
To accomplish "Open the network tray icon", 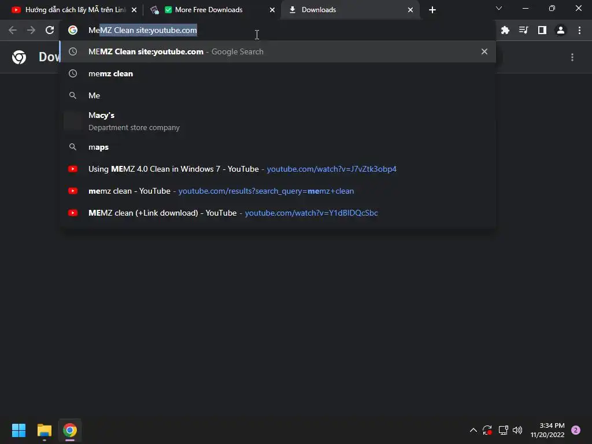I will 503,430.
